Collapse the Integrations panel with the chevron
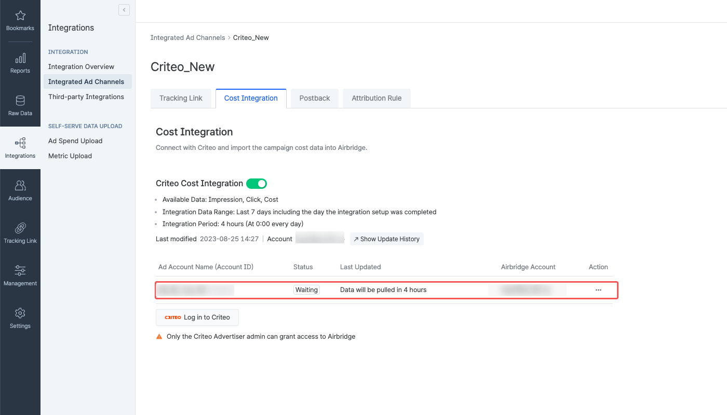Screen dimensions: 727x415 124,9
